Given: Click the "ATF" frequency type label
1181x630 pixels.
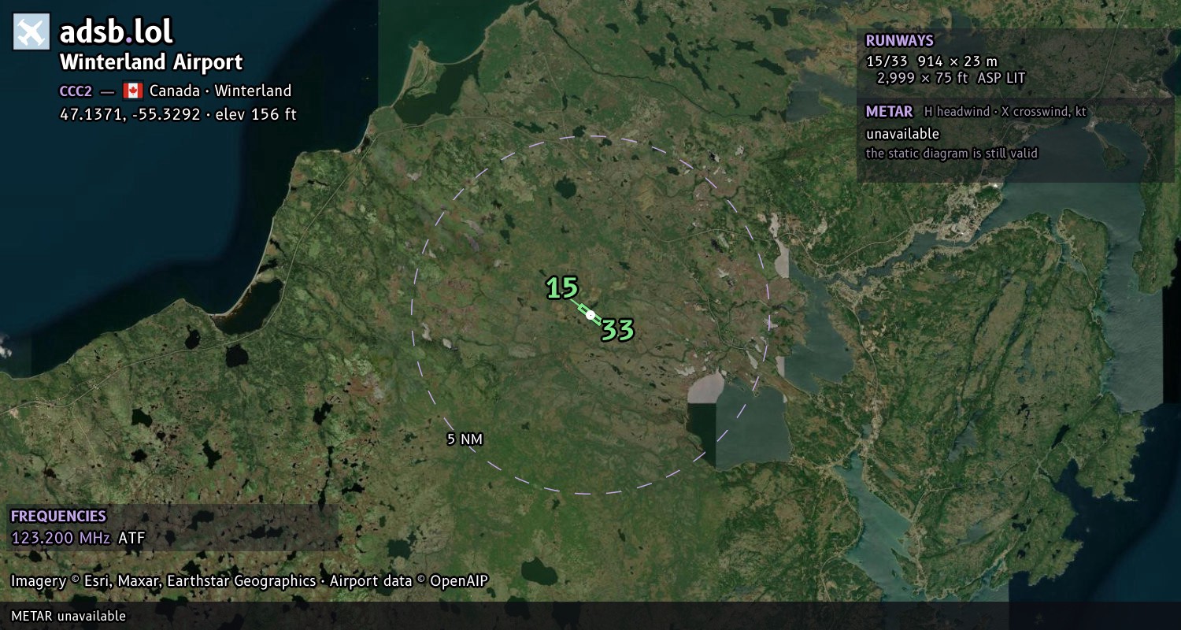Looking at the screenshot, I should click(131, 539).
